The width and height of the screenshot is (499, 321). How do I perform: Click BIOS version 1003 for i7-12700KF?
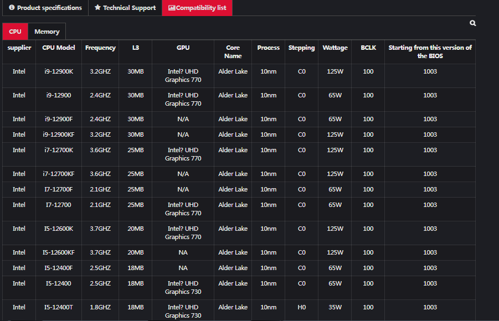coord(430,174)
